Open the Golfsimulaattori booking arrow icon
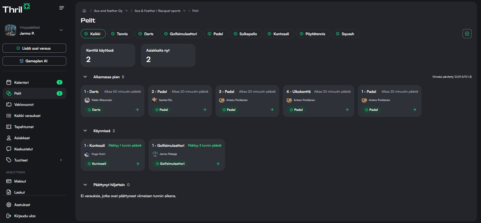This screenshot has width=481, height=223. click(218, 164)
